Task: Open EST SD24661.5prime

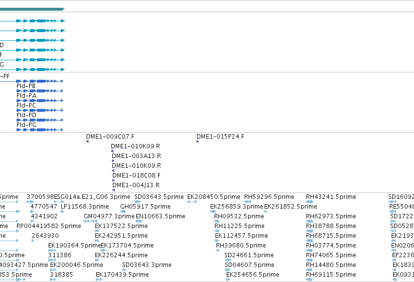Action: click(249, 255)
